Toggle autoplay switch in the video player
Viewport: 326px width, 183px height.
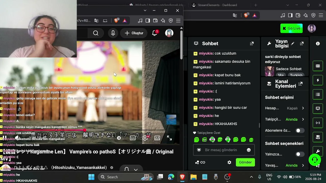point(119,138)
